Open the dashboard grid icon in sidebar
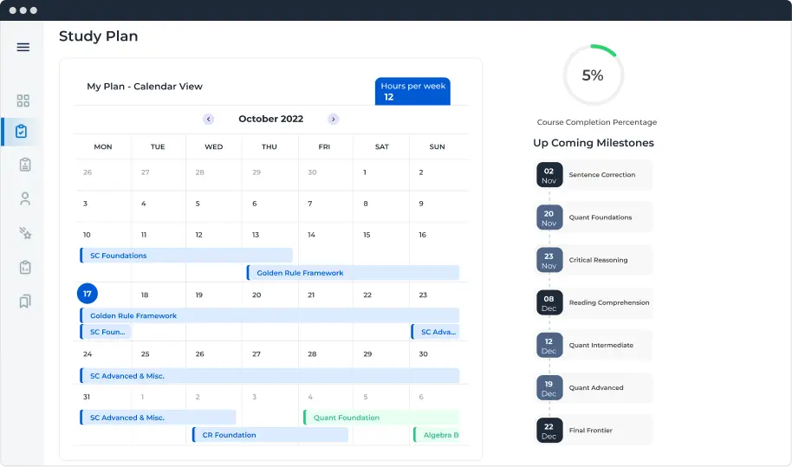The width and height of the screenshot is (792, 467). 23,101
